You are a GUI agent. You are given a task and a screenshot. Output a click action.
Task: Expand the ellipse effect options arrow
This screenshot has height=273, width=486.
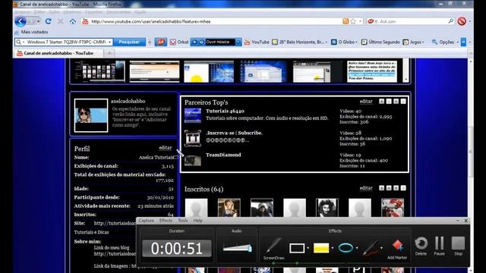357,248
